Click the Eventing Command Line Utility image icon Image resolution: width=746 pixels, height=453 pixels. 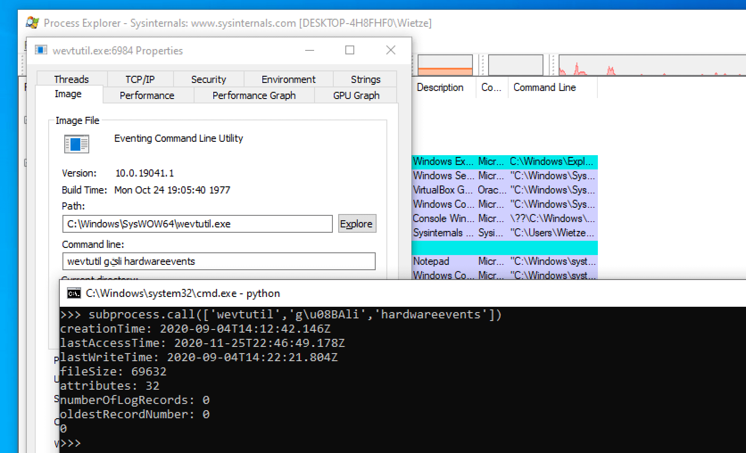tap(77, 144)
